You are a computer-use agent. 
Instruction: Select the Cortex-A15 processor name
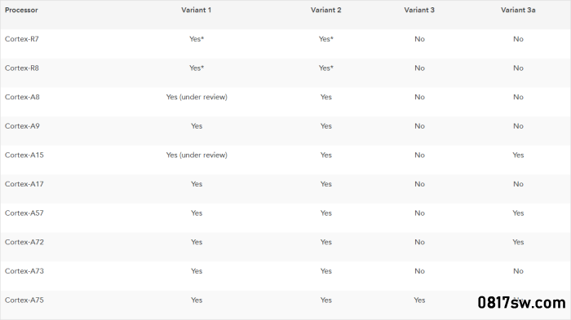(24, 155)
